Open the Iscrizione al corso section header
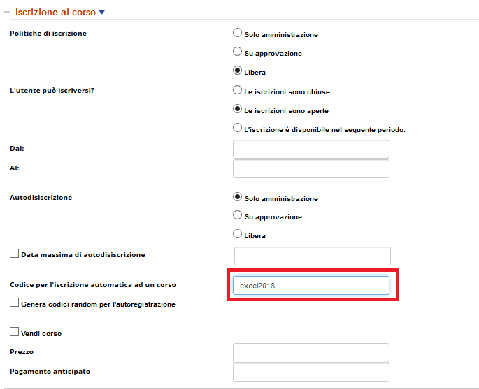479x389 pixels. click(x=55, y=13)
